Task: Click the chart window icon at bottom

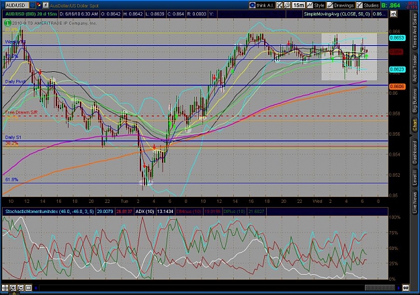Action: [28, 288]
